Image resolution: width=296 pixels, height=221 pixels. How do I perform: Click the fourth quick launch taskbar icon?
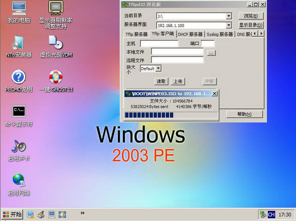[62, 215]
